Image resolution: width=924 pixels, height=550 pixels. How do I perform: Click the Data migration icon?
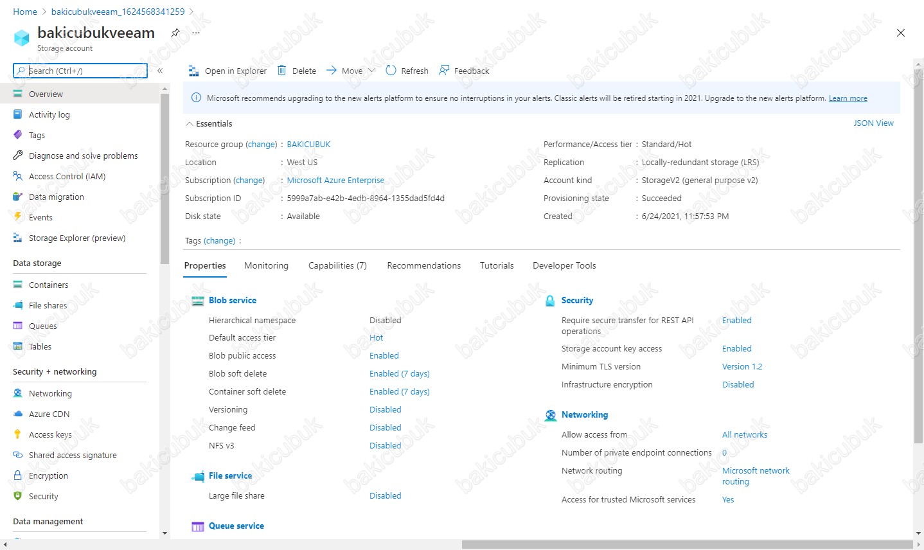pyautogui.click(x=18, y=197)
